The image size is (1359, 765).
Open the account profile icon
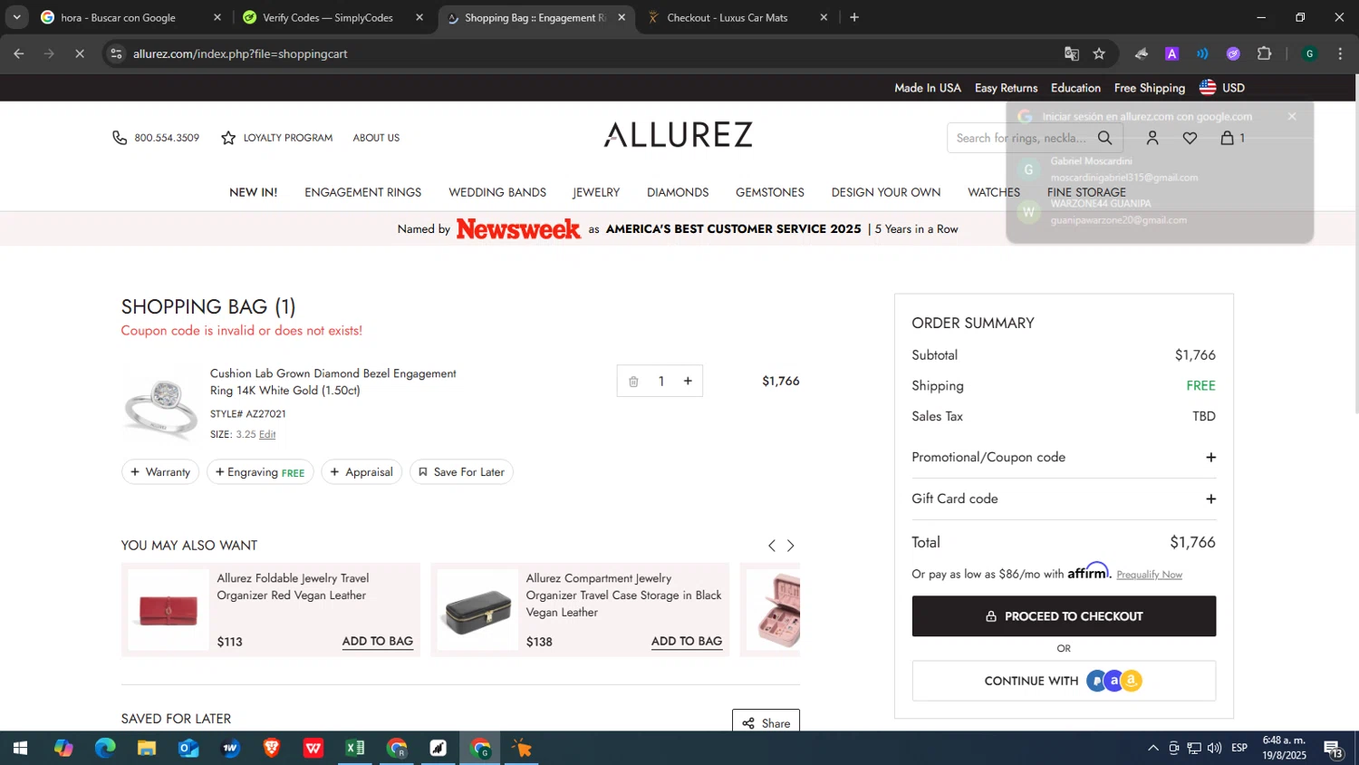click(x=1152, y=138)
